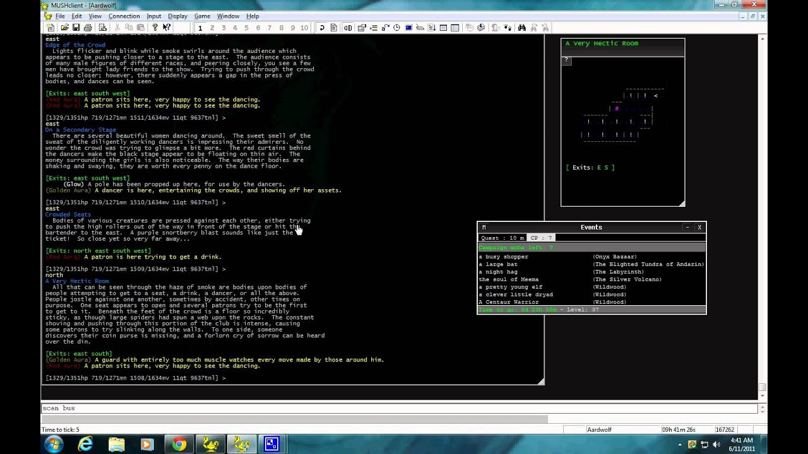The image size is (808, 454).
Task: Open the Display menu
Action: [177, 16]
